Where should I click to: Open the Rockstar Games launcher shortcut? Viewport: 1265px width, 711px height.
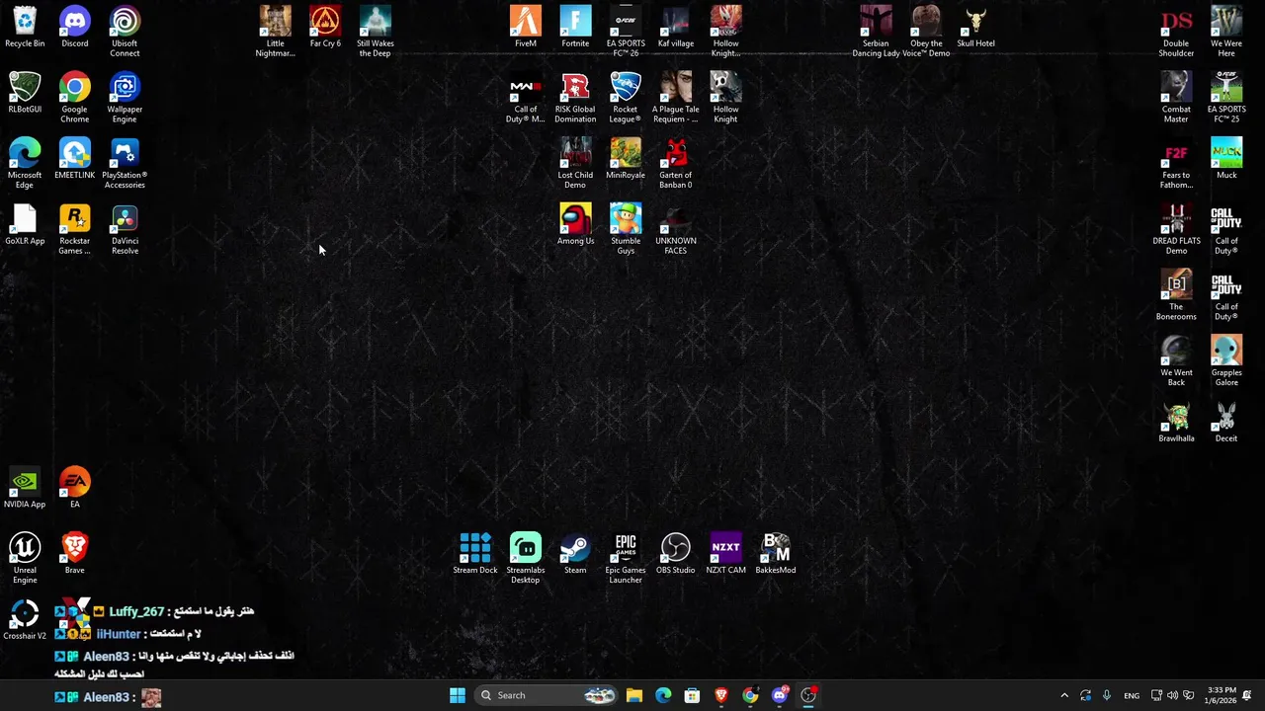[74, 229]
